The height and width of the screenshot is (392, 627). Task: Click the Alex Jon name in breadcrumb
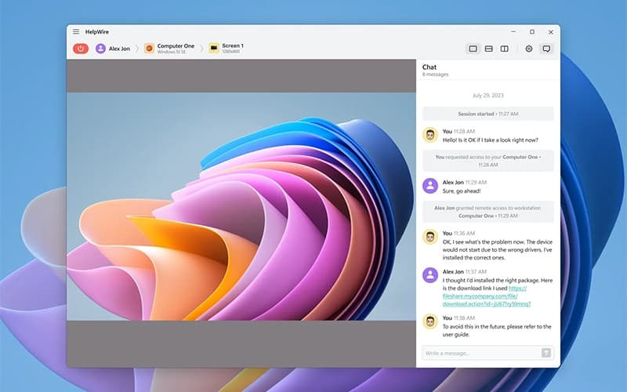point(119,49)
